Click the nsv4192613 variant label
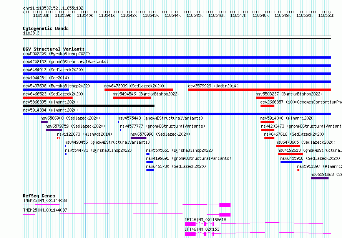Screen dimensions: 342x238 310,150
